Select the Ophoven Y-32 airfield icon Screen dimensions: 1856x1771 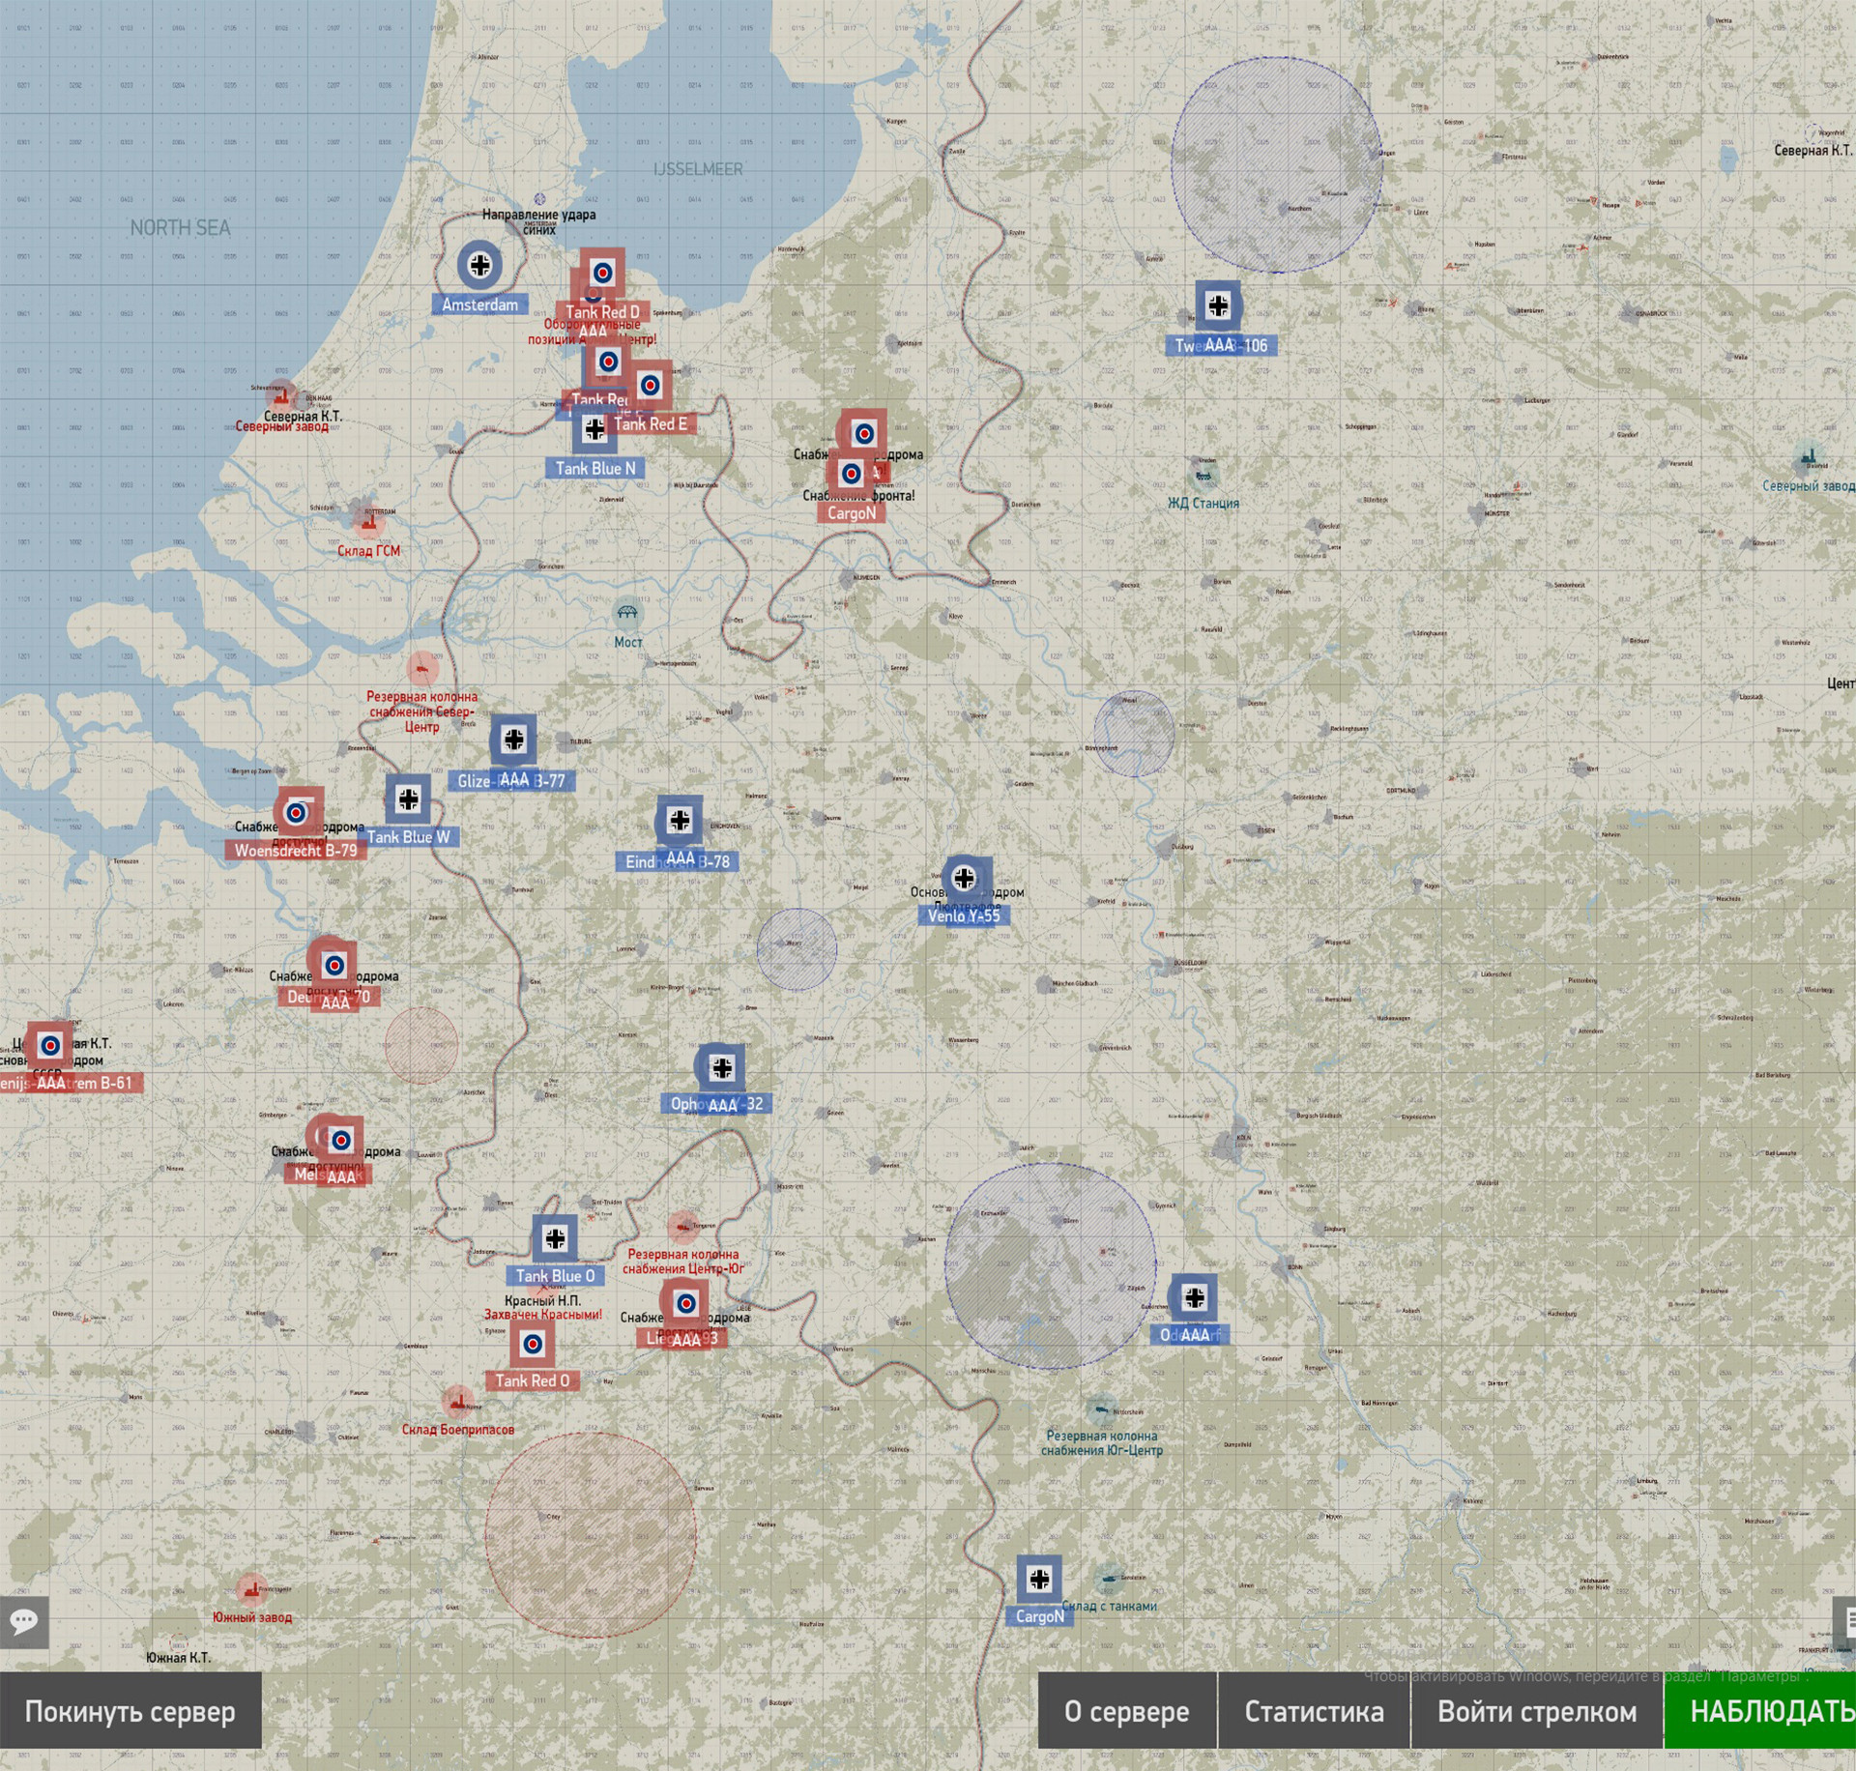[x=722, y=1067]
